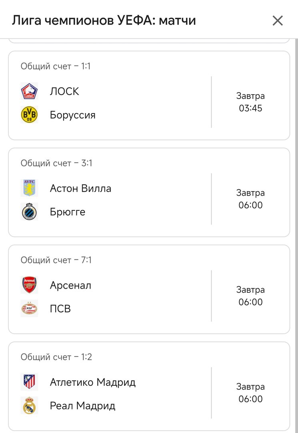Select the Астон Вилла team name
The width and height of the screenshot is (298, 433).
click(x=80, y=188)
